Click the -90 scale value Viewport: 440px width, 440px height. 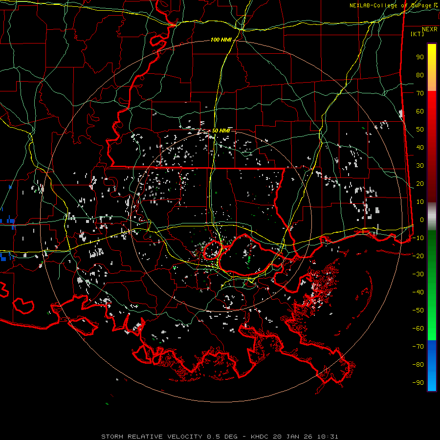pyautogui.click(x=418, y=383)
